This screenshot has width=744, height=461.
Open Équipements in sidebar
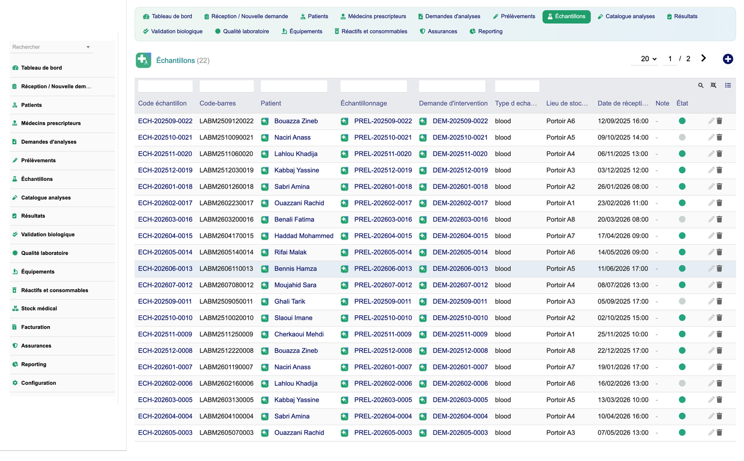click(38, 271)
